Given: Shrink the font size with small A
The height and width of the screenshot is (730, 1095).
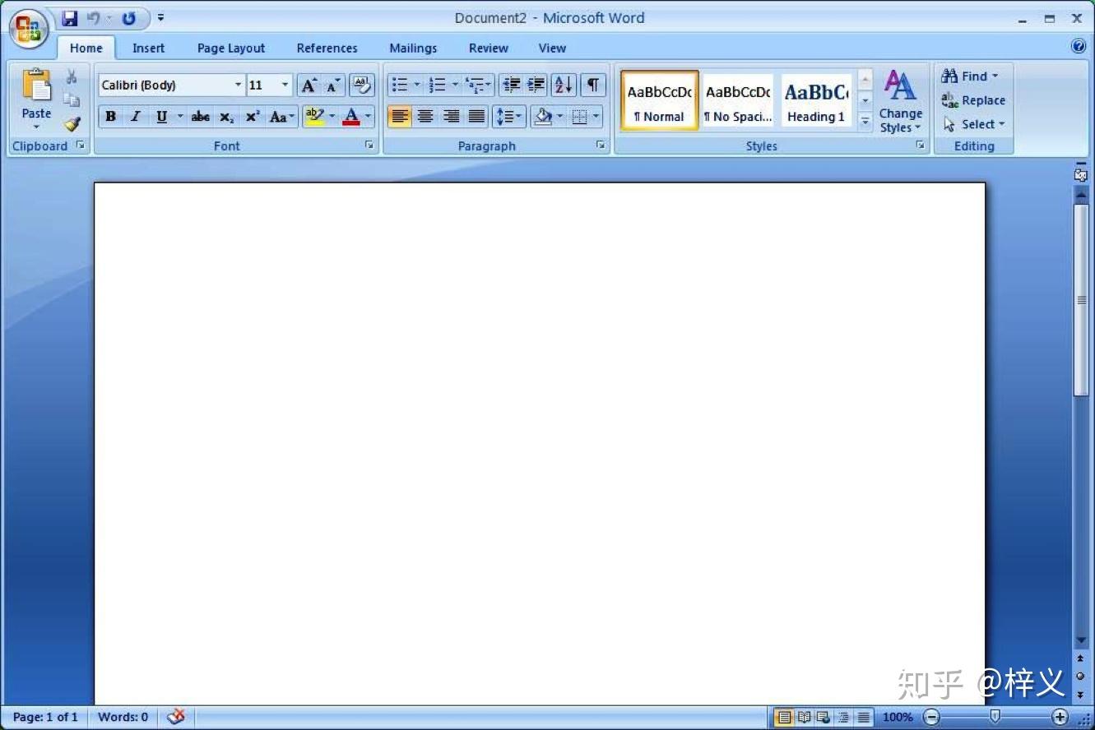Looking at the screenshot, I should tap(332, 85).
